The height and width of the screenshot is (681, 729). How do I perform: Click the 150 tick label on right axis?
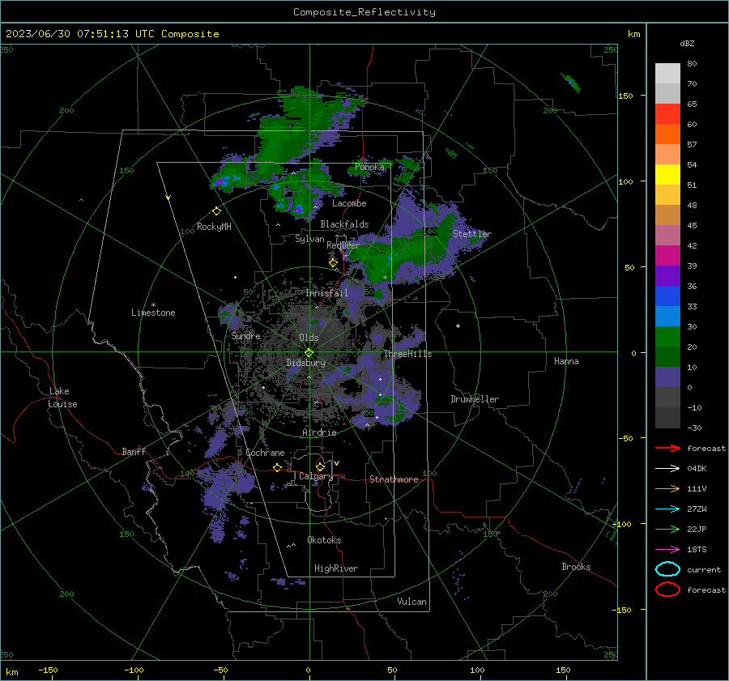pos(625,96)
